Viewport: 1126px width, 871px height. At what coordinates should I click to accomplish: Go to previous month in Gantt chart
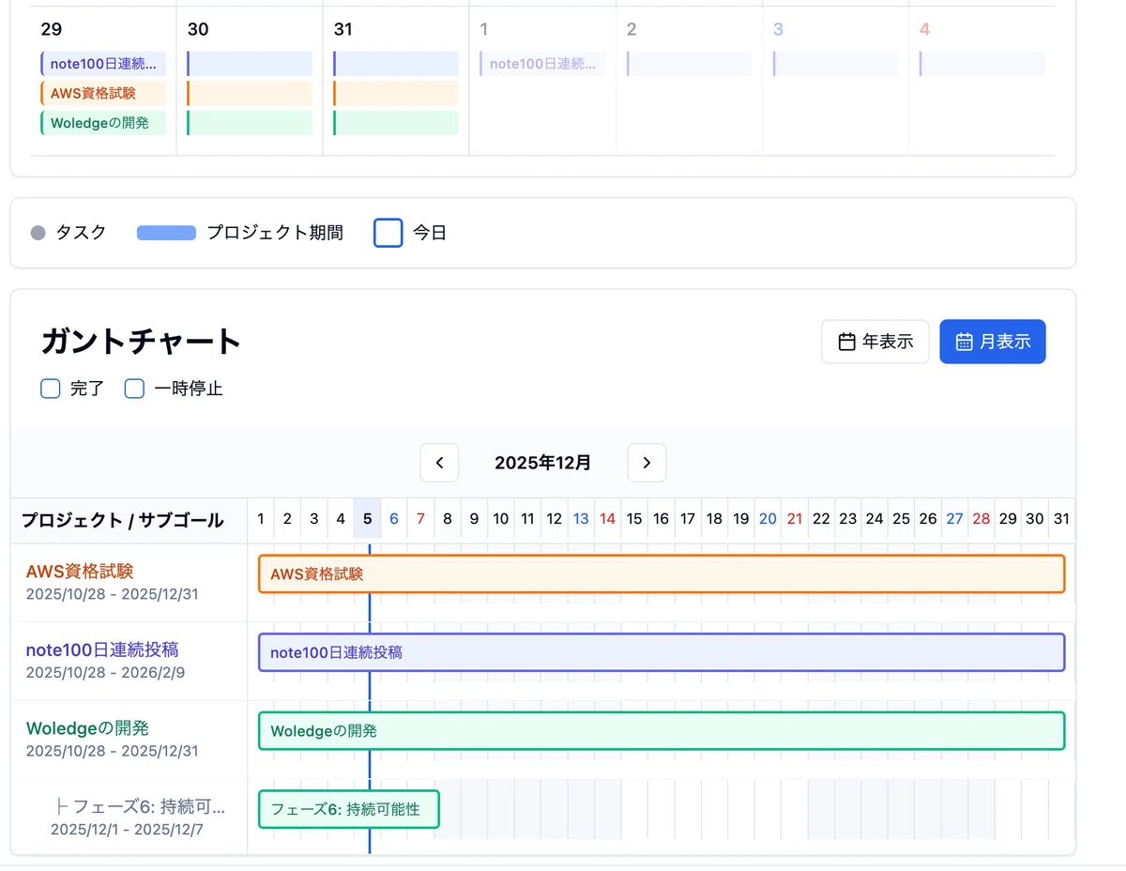coord(439,463)
